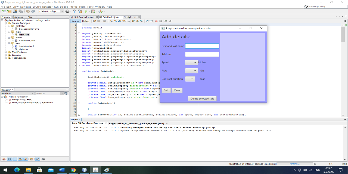The height and width of the screenshot is (174, 348).
Task: Click the Find Selection magnifier icon
Action: click(111, 21)
